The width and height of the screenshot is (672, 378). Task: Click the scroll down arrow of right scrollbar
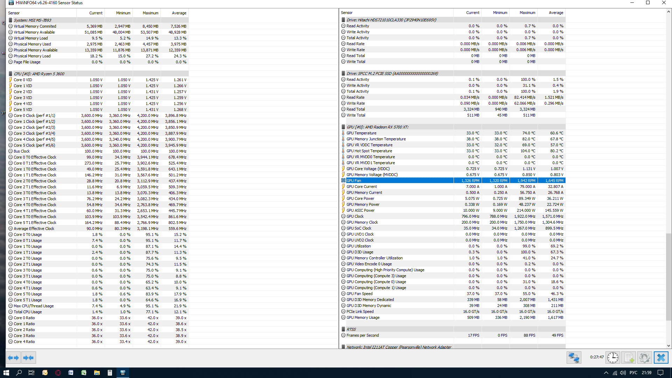[x=668, y=345]
